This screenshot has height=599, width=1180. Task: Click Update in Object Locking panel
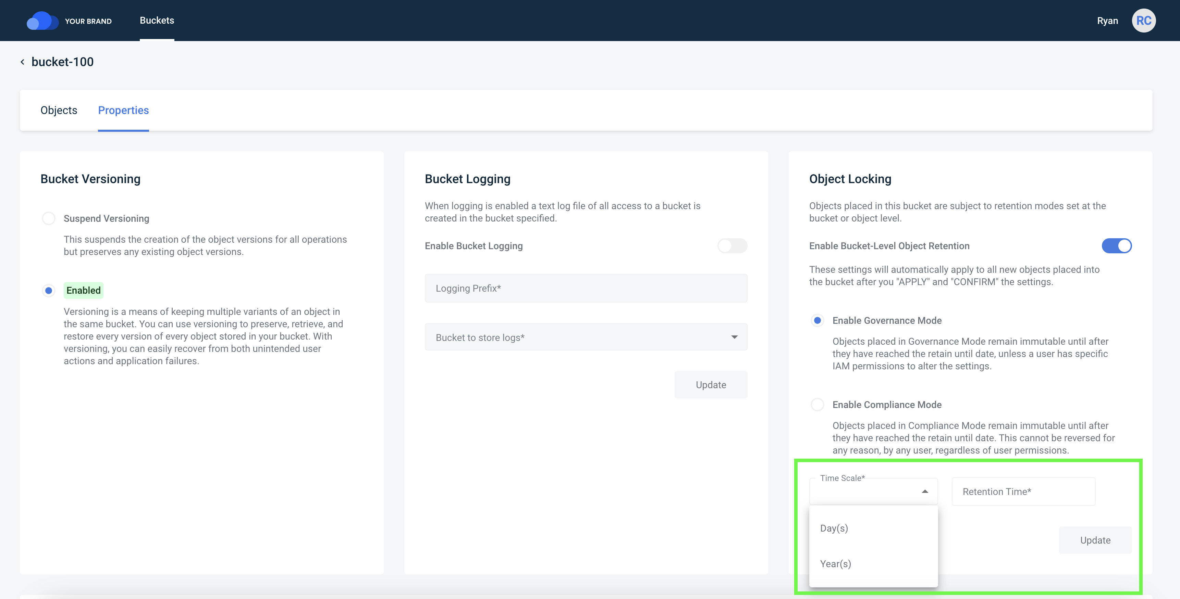[1095, 540]
